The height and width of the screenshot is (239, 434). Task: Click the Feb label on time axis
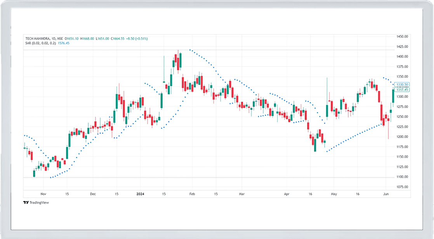click(191, 194)
